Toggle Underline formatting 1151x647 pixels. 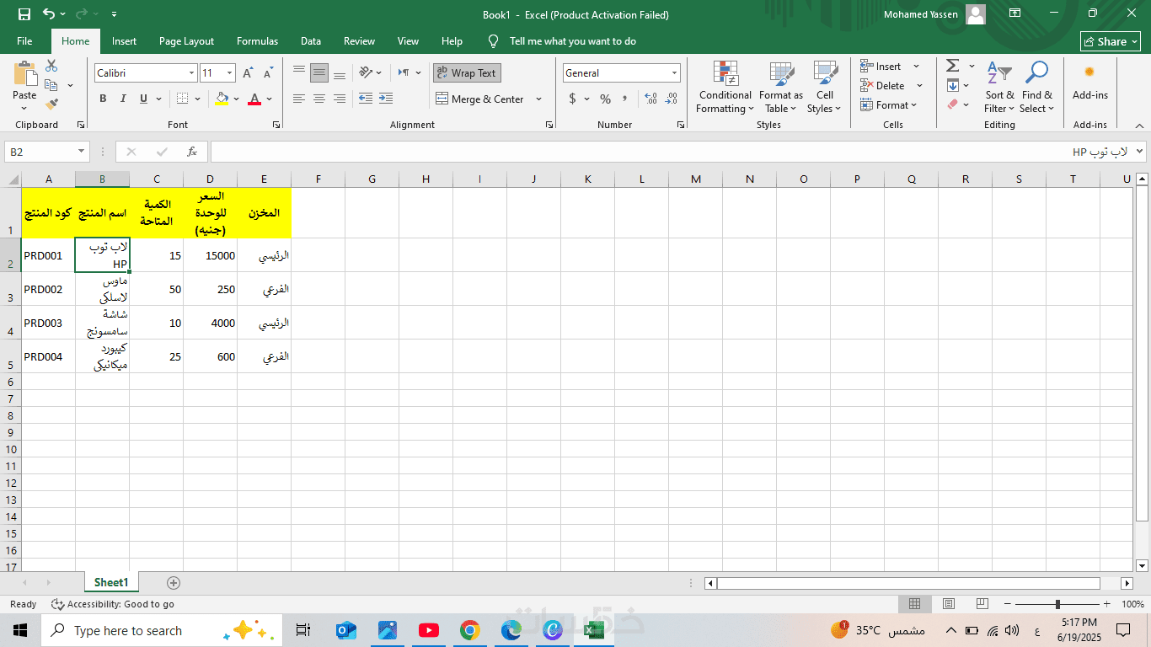[143, 99]
